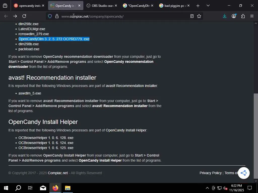Click the 'avast! Recommendation installer' heading
Image resolution: width=258 pixels, height=193 pixels.
52,77
